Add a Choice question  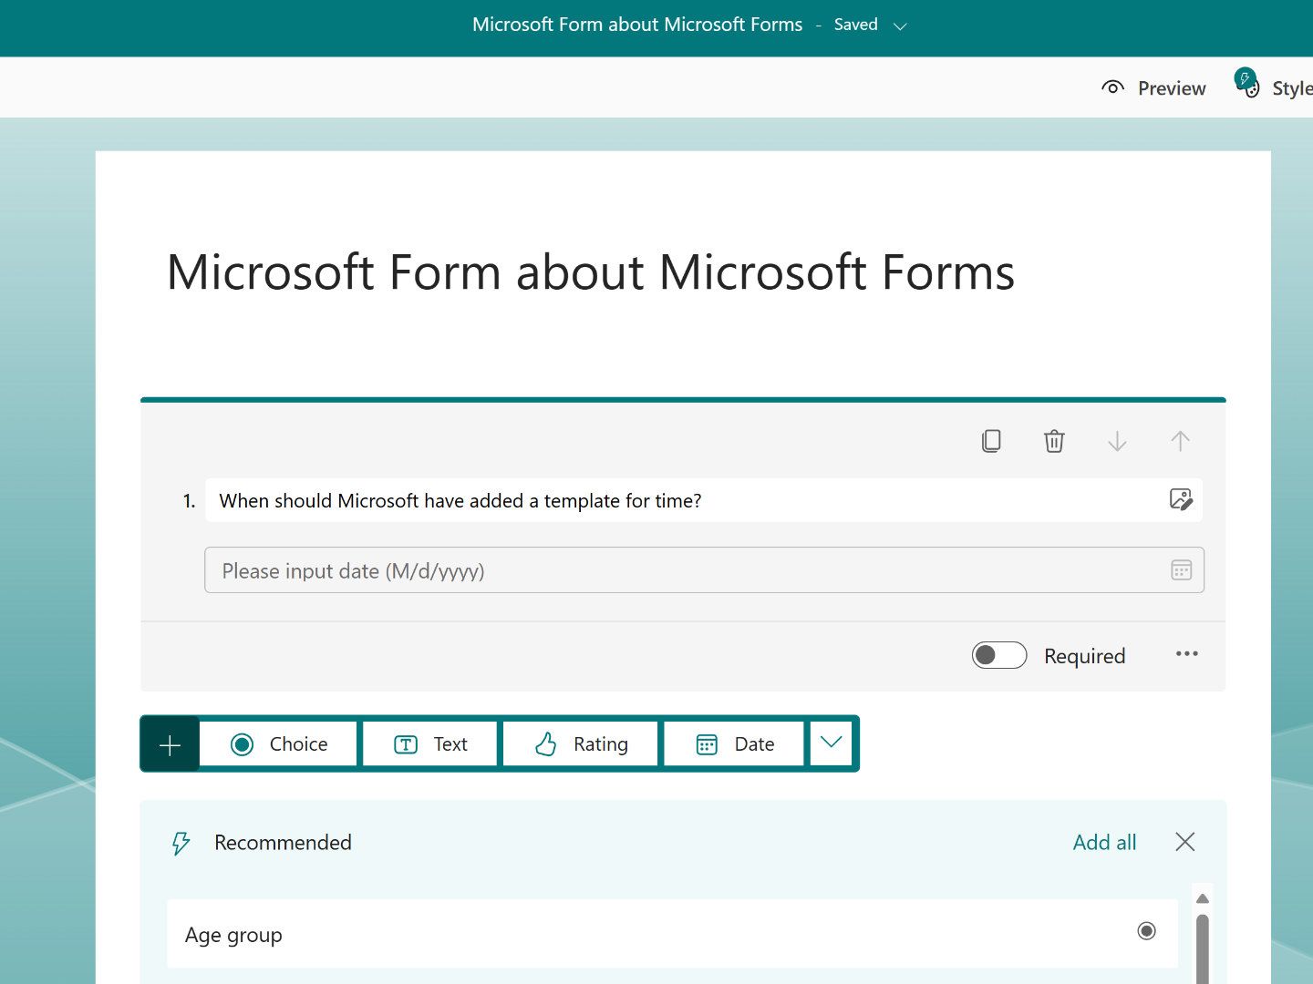click(x=279, y=744)
